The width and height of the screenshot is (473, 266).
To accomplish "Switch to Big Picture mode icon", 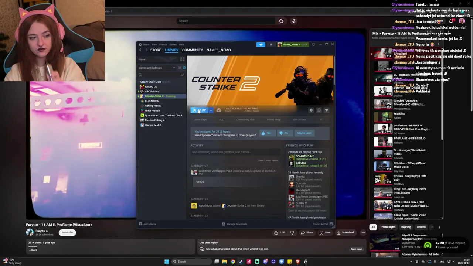I will [313, 45].
